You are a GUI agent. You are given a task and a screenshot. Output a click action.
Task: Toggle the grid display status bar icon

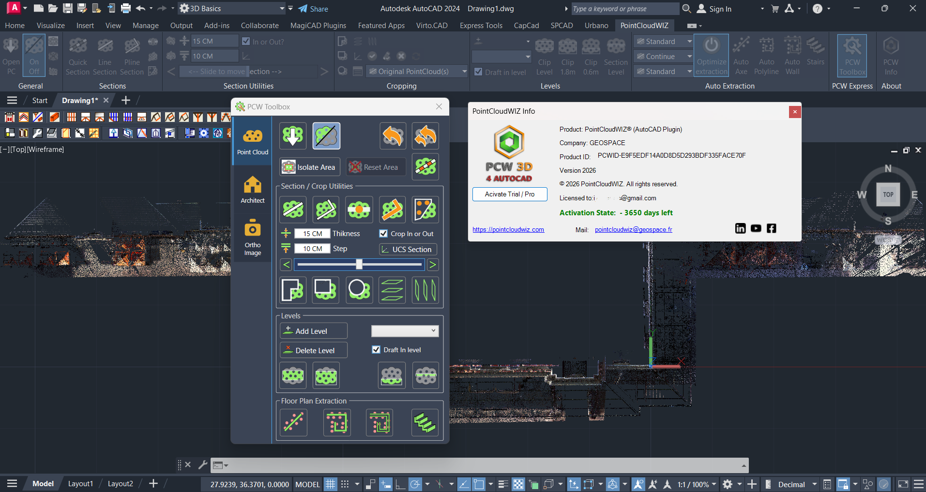pos(330,484)
